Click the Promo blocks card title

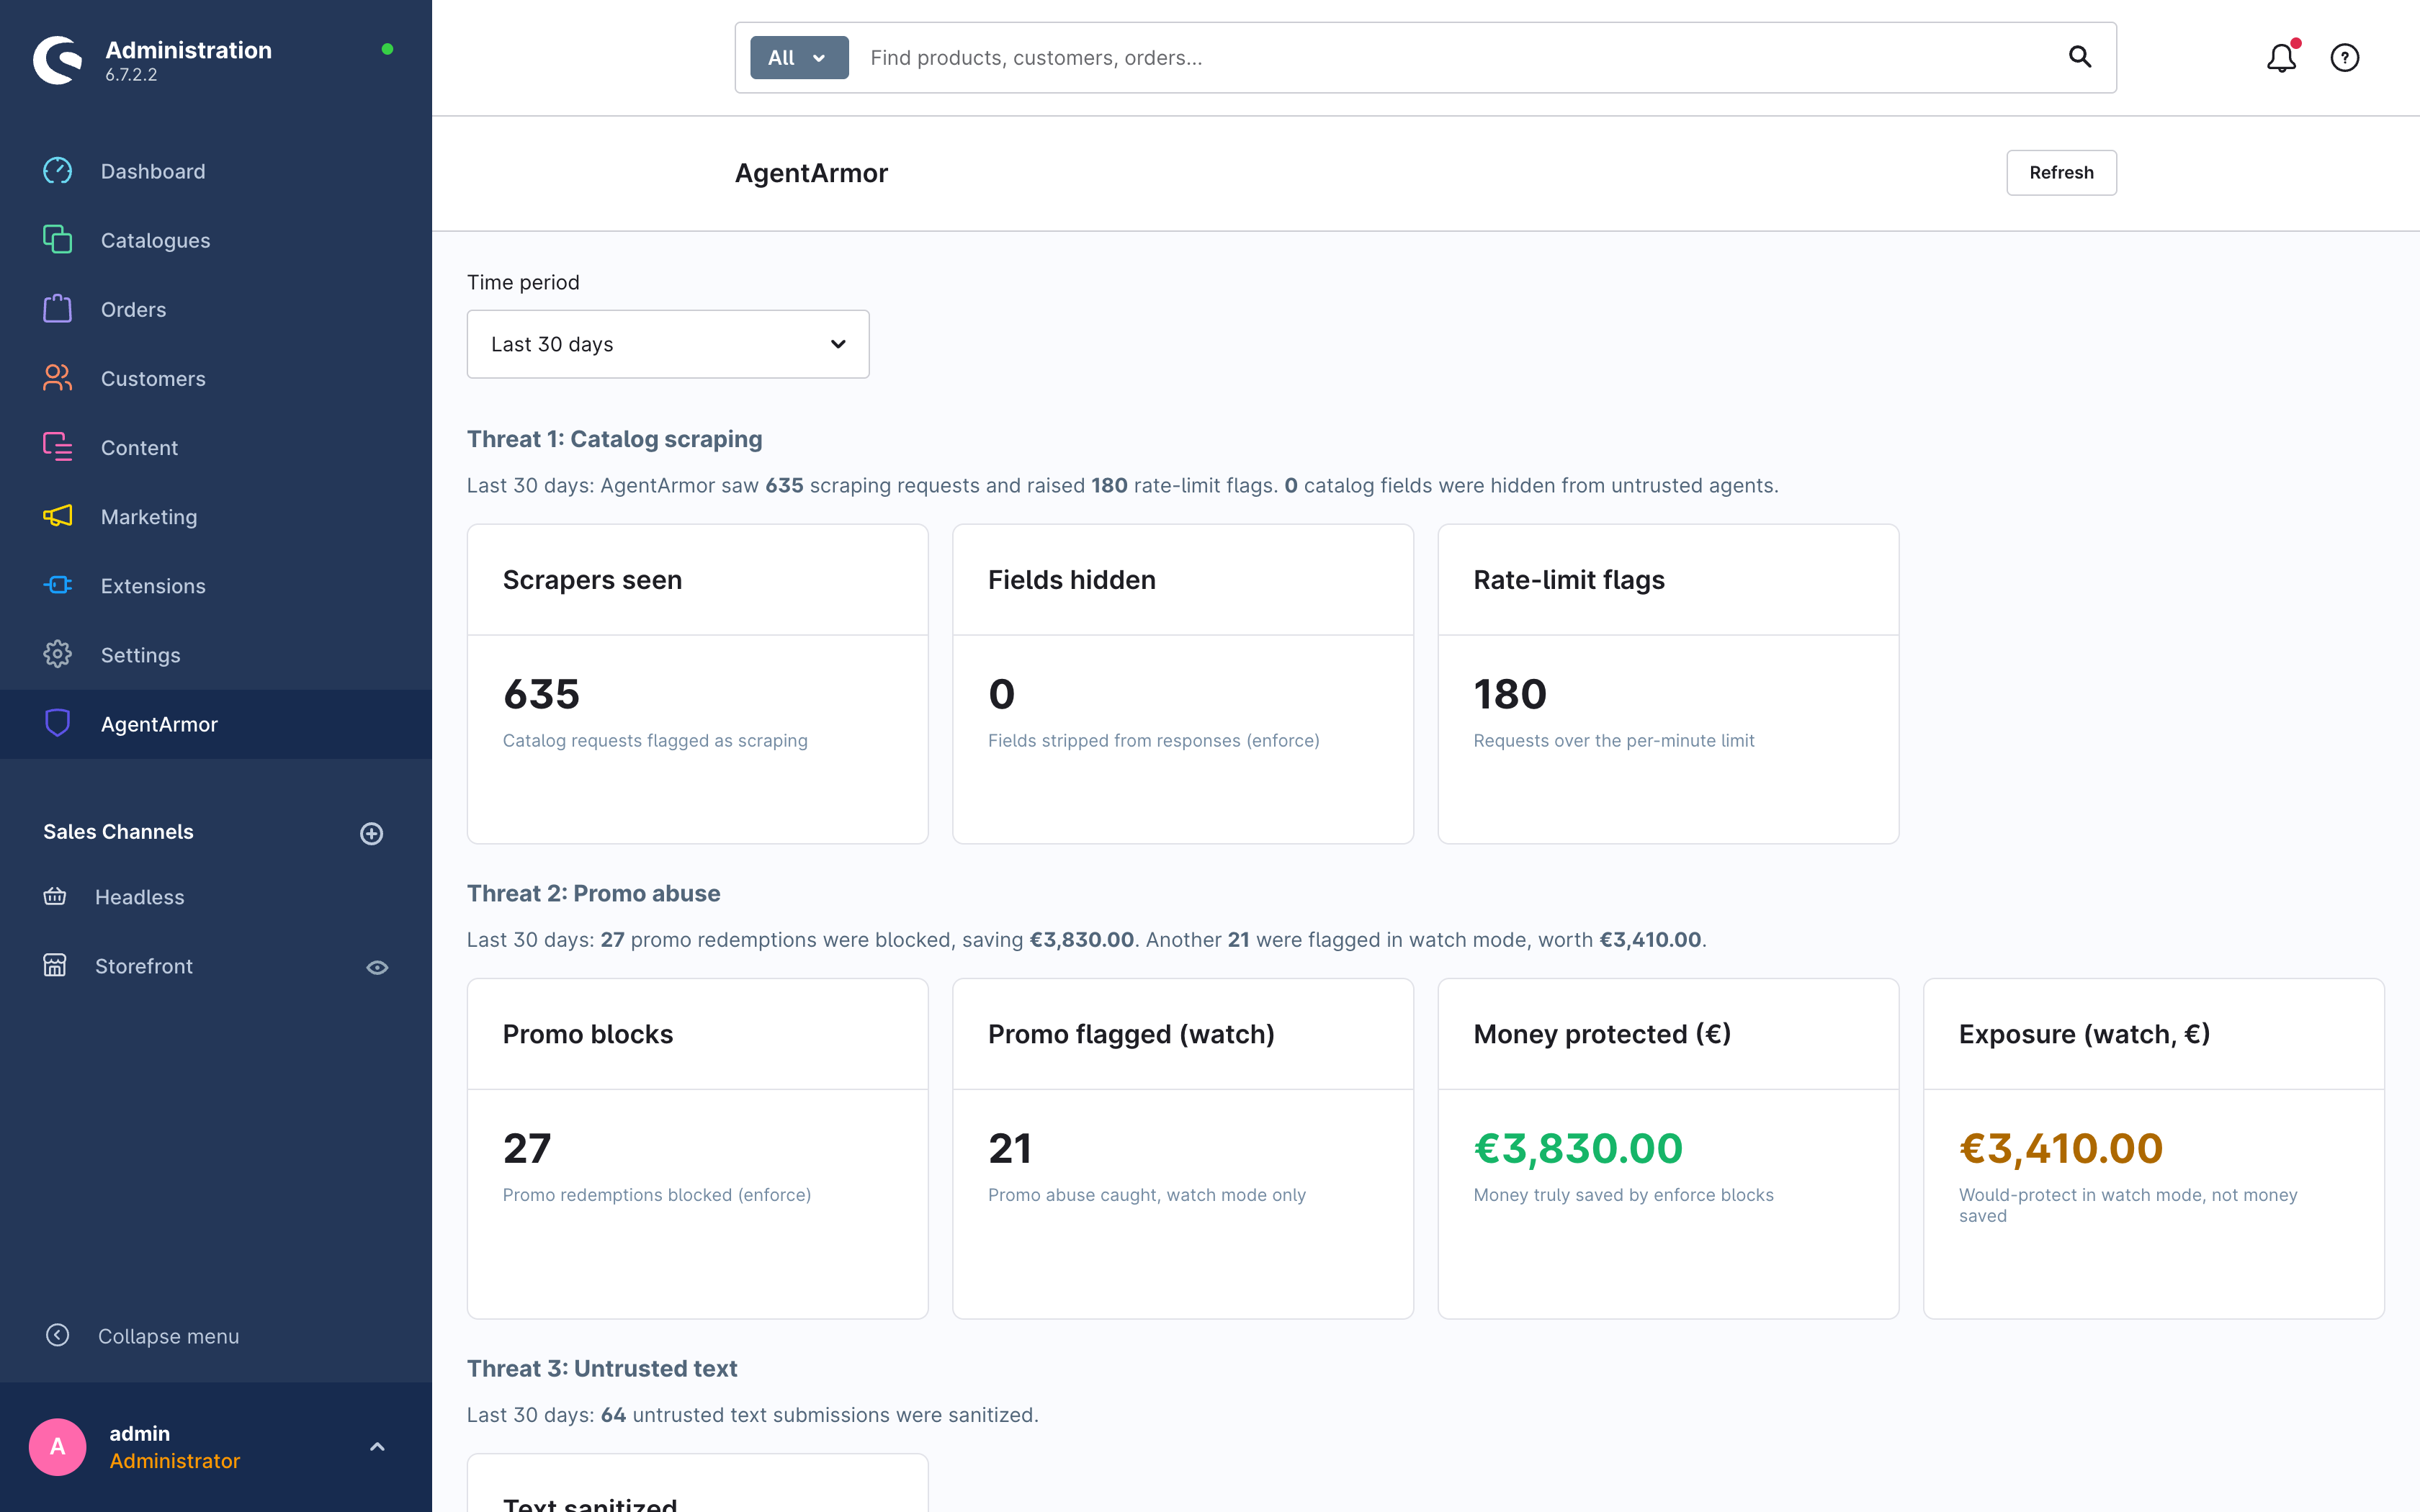tap(588, 1034)
